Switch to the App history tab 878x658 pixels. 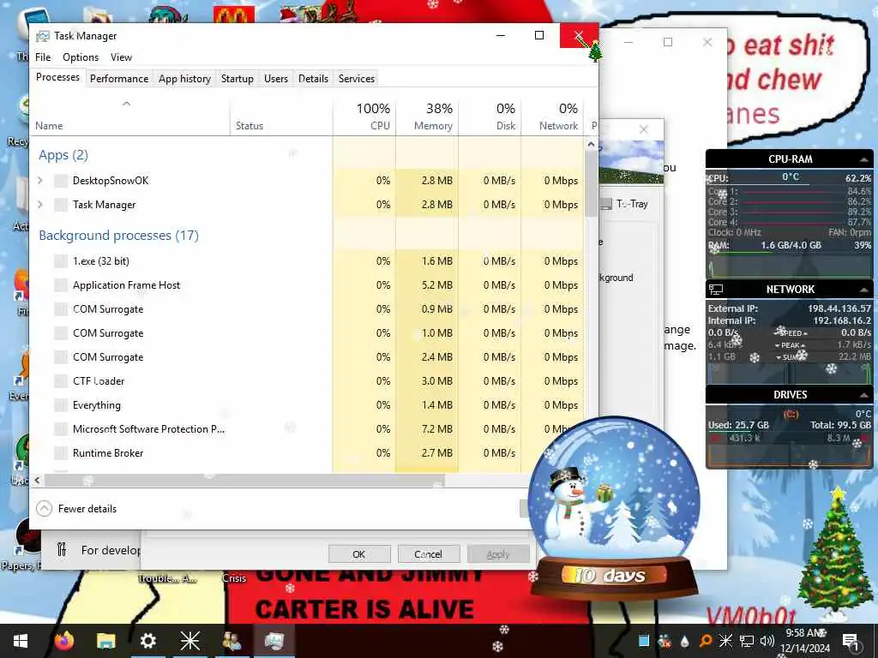[x=184, y=78]
